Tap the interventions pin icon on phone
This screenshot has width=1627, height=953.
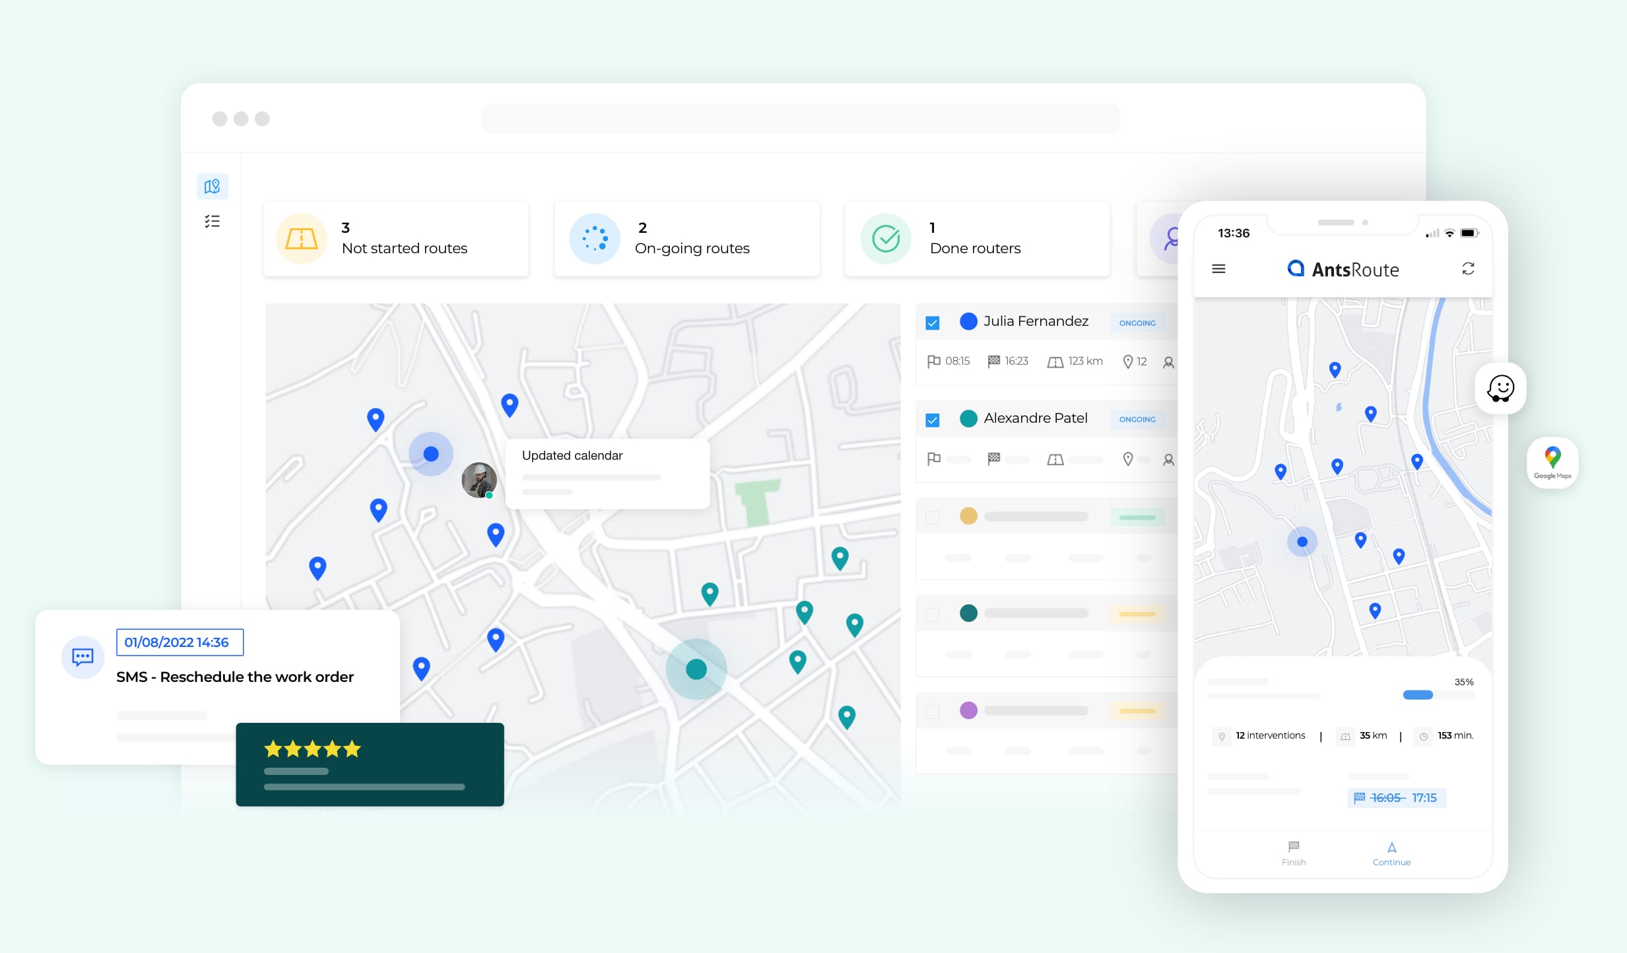[x=1222, y=737]
